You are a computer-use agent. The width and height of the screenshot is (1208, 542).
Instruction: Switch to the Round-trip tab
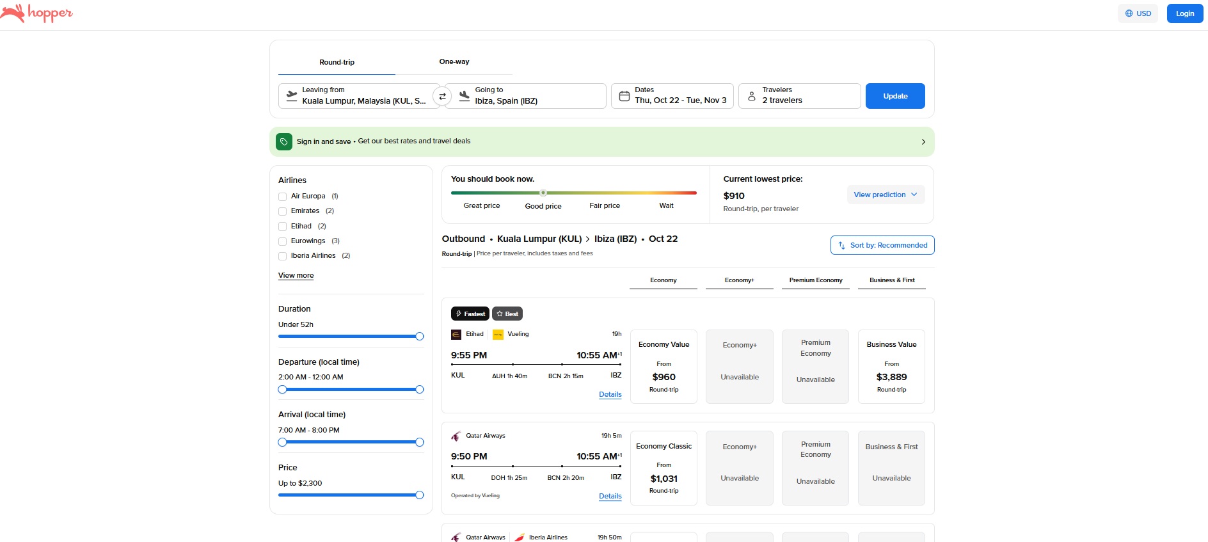point(337,62)
